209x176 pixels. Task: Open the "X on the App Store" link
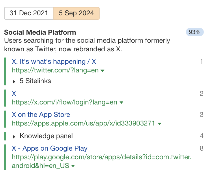click(x=41, y=115)
